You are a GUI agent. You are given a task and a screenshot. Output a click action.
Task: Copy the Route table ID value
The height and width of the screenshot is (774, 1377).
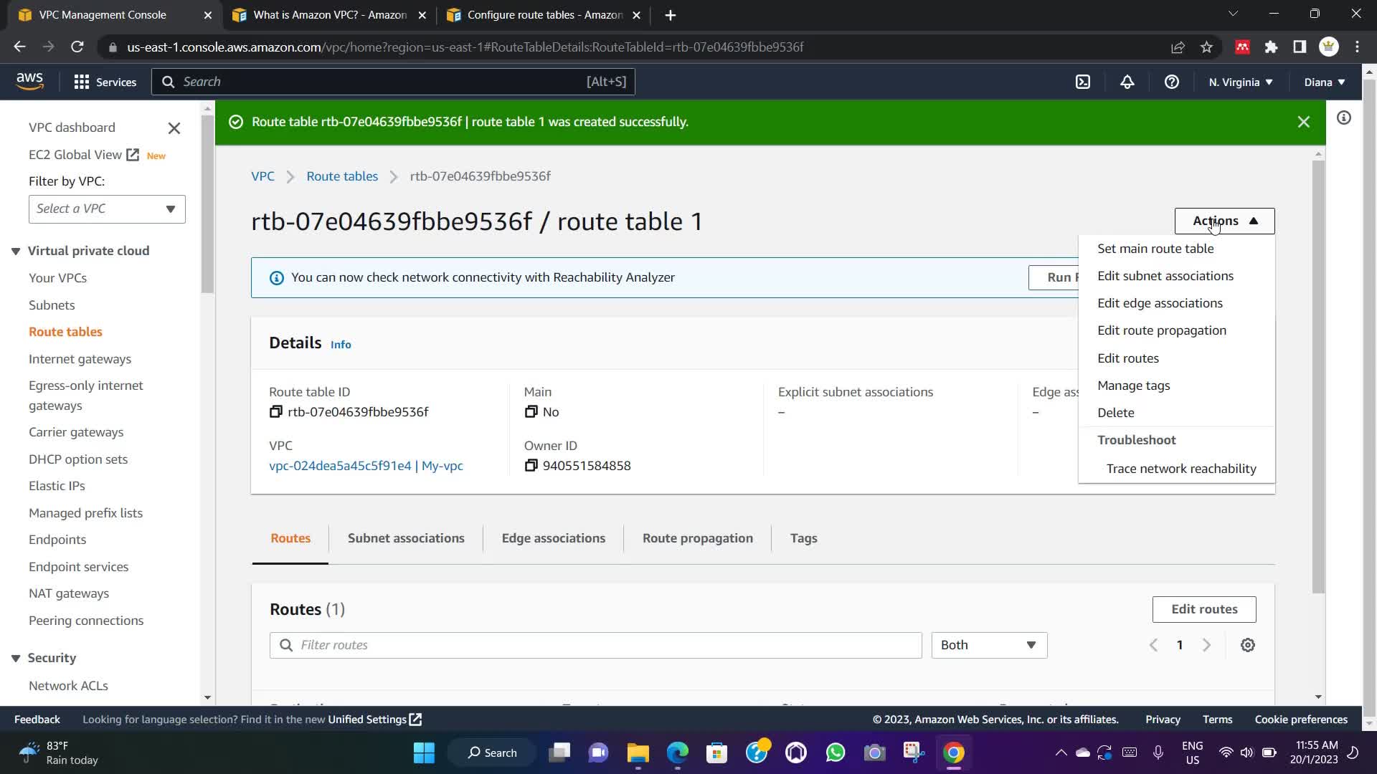coord(275,411)
